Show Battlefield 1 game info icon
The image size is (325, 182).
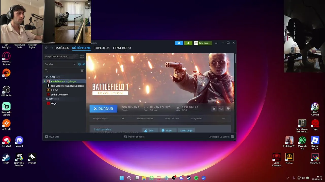click(221, 109)
